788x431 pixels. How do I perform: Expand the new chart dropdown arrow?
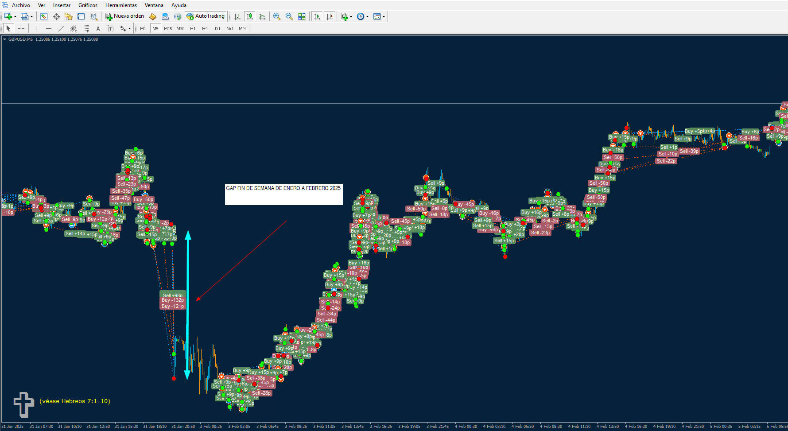(15, 17)
